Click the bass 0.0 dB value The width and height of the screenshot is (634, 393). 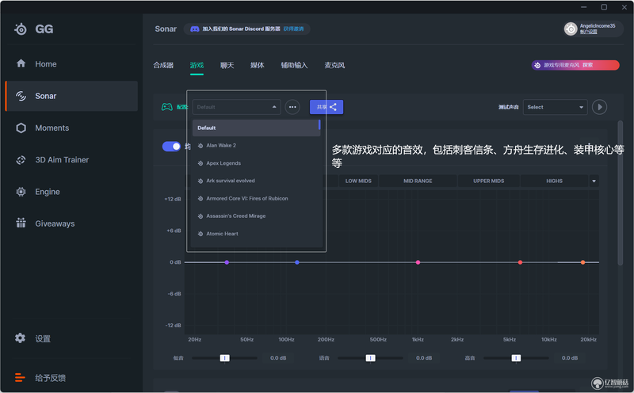coord(278,358)
